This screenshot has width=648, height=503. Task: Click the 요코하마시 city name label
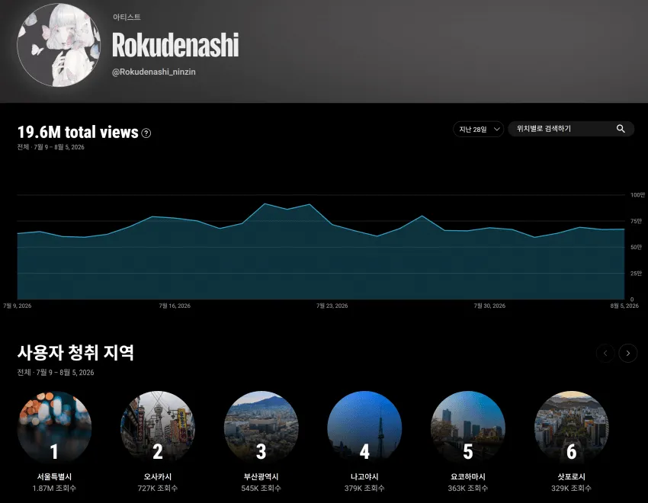click(468, 476)
